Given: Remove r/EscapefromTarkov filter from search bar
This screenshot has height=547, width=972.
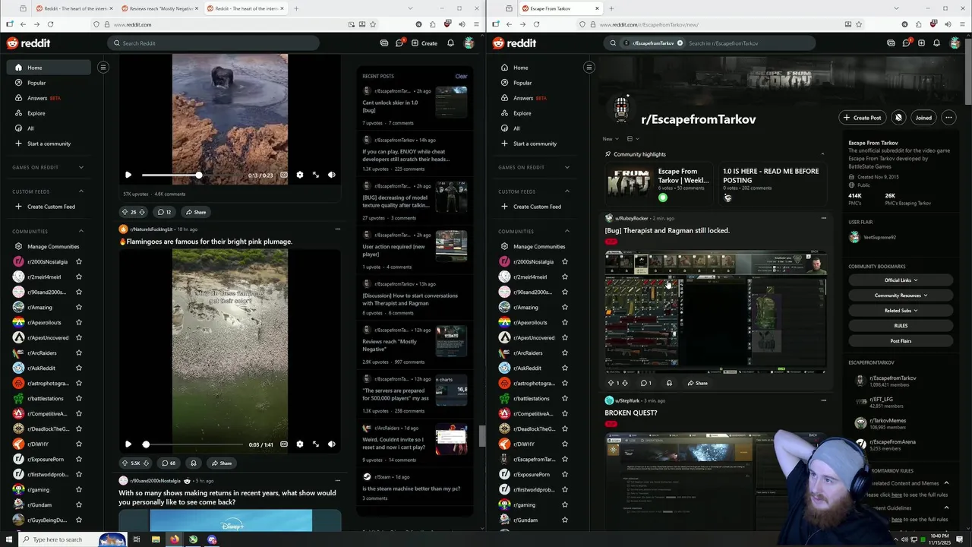Looking at the screenshot, I should point(680,43).
